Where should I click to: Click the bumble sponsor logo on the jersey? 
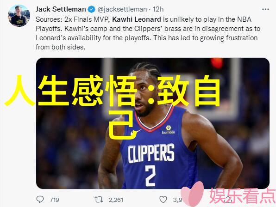pos(168,130)
